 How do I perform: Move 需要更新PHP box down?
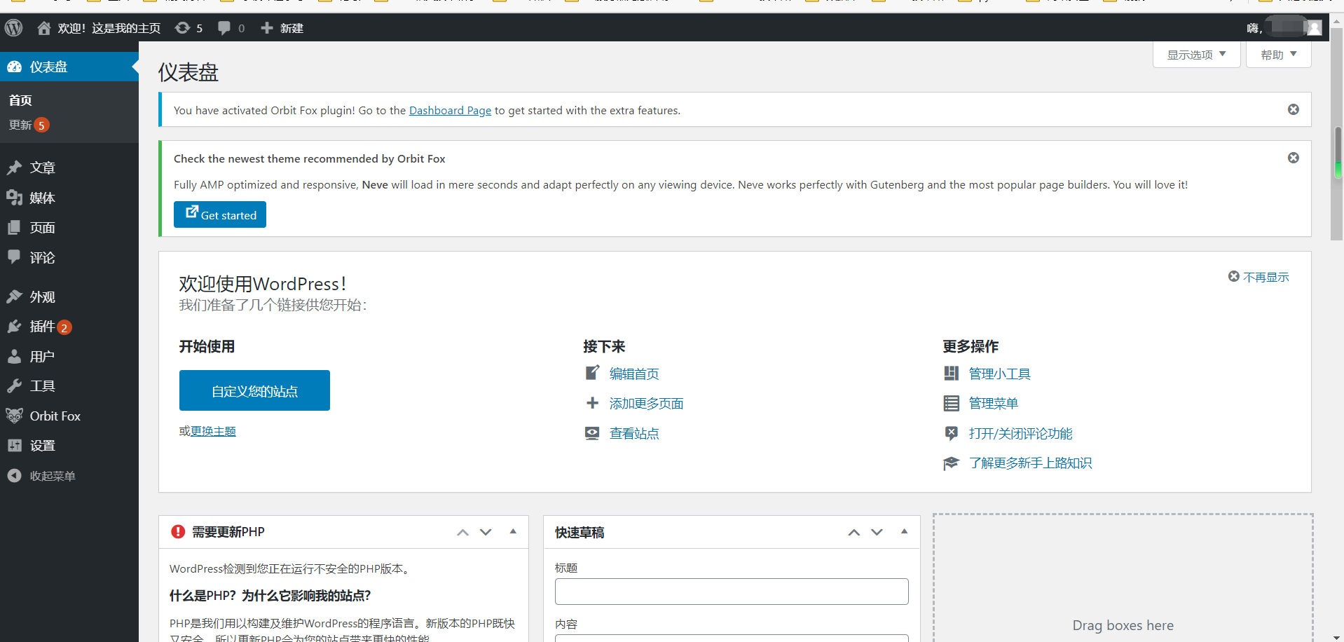tap(486, 533)
